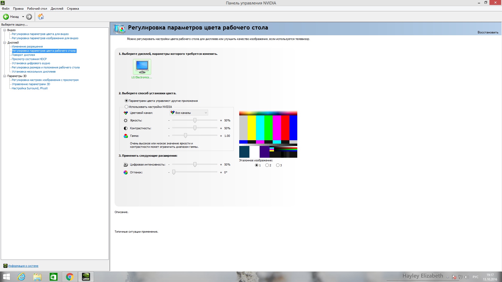Open NVIDIA Control Panel taskbar icon

pos(86,277)
